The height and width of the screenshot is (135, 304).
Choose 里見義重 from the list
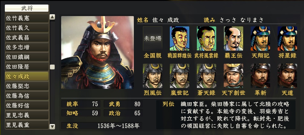coord(27,125)
